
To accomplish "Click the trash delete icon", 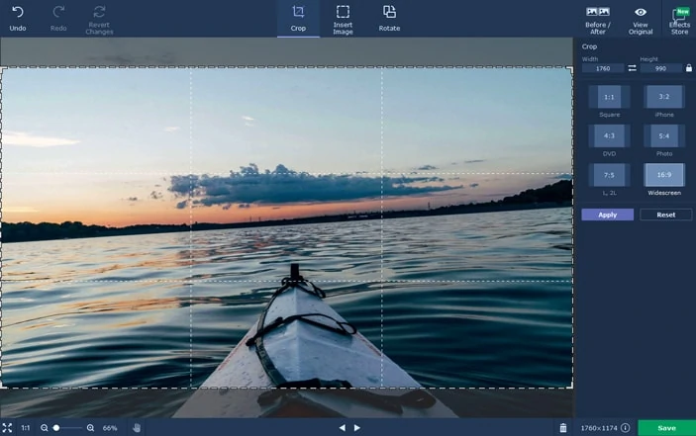I will tap(563, 428).
